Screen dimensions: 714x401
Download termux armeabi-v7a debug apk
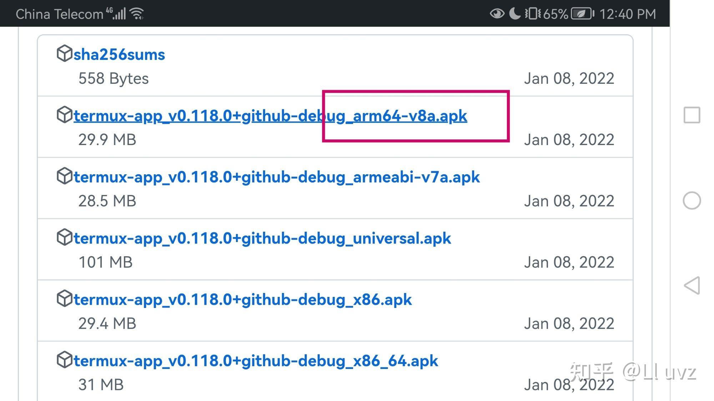click(x=277, y=177)
